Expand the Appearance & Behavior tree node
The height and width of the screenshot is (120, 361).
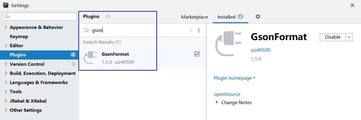6,27
